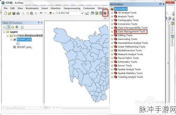Image resolution: width=176 pixels, height=115 pixels.
Task: Collapse the BOUNT_poly layer legend
Action: (11, 40)
